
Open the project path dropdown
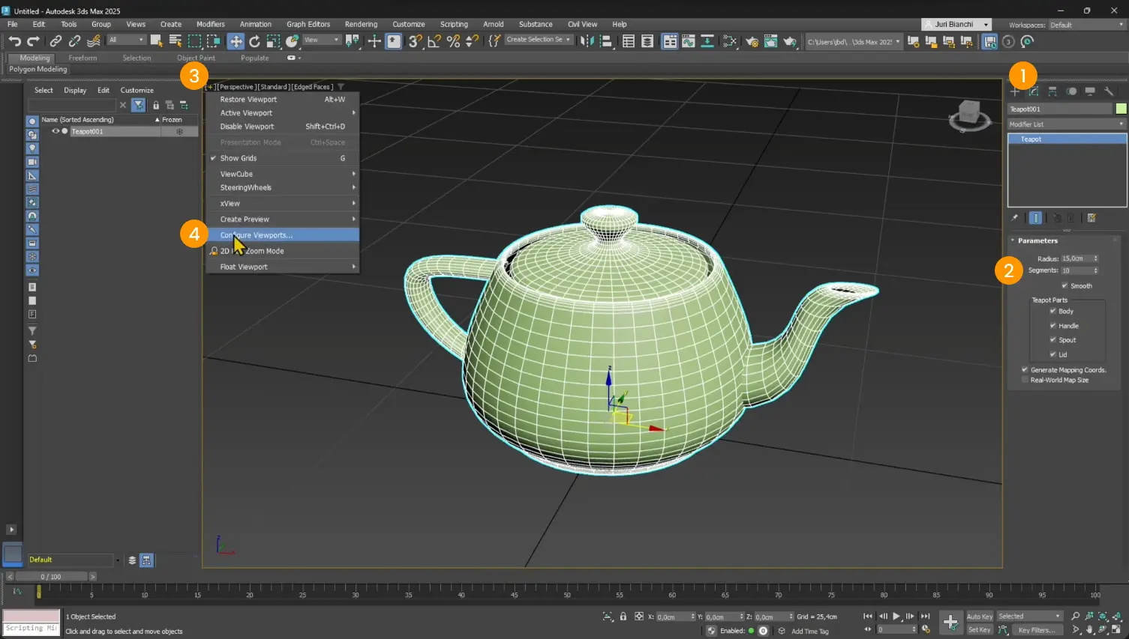[854, 42]
